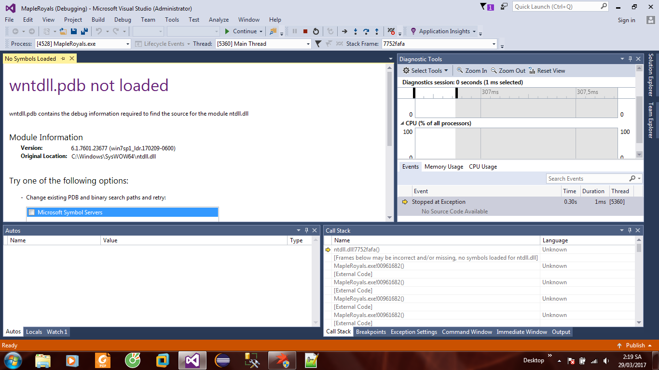Image resolution: width=659 pixels, height=370 pixels.
Task: Click the Call Stack vertical scrollbar down arrow
Action: point(639,323)
